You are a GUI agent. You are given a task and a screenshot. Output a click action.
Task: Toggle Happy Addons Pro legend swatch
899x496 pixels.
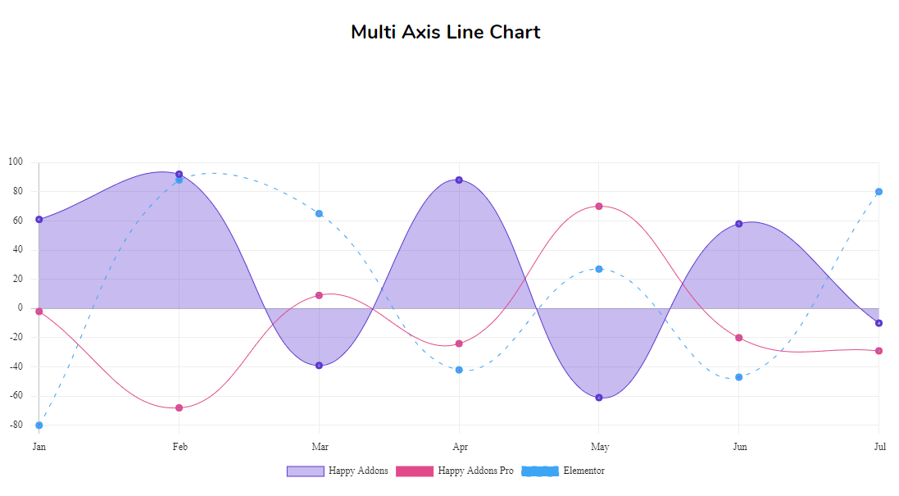pyautogui.click(x=415, y=471)
